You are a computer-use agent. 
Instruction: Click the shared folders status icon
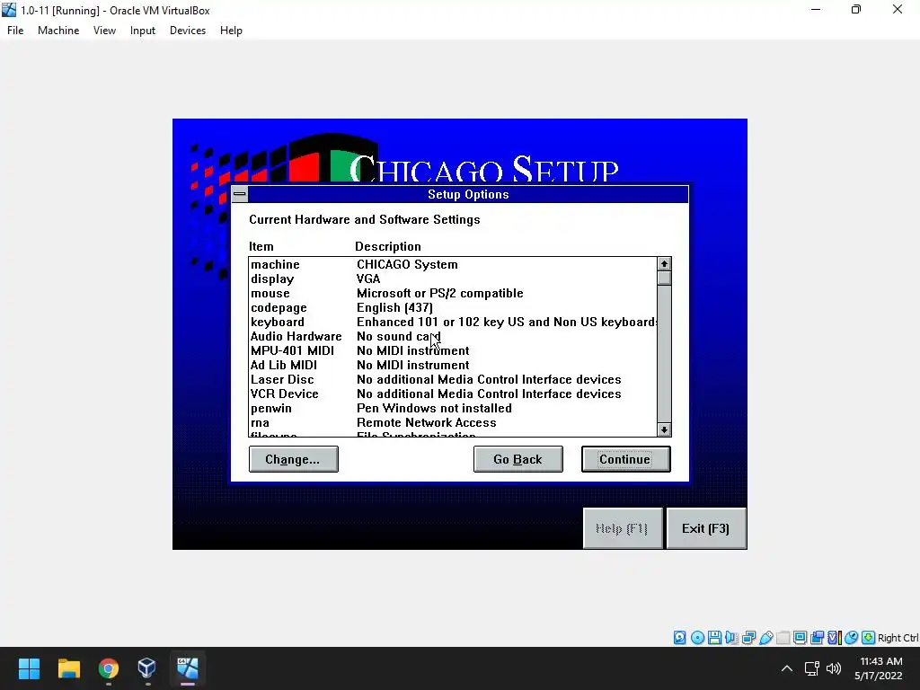point(783,637)
